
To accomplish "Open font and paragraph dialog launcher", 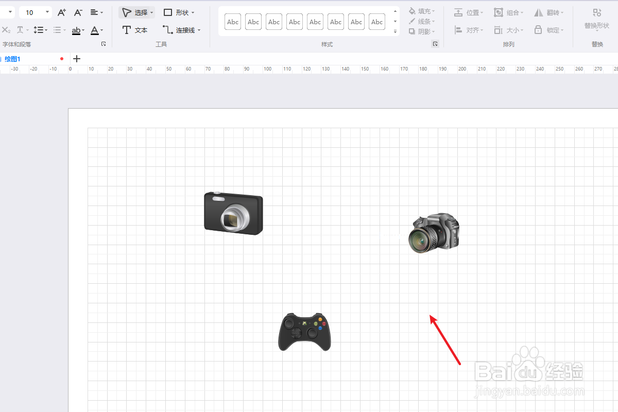I will [104, 44].
